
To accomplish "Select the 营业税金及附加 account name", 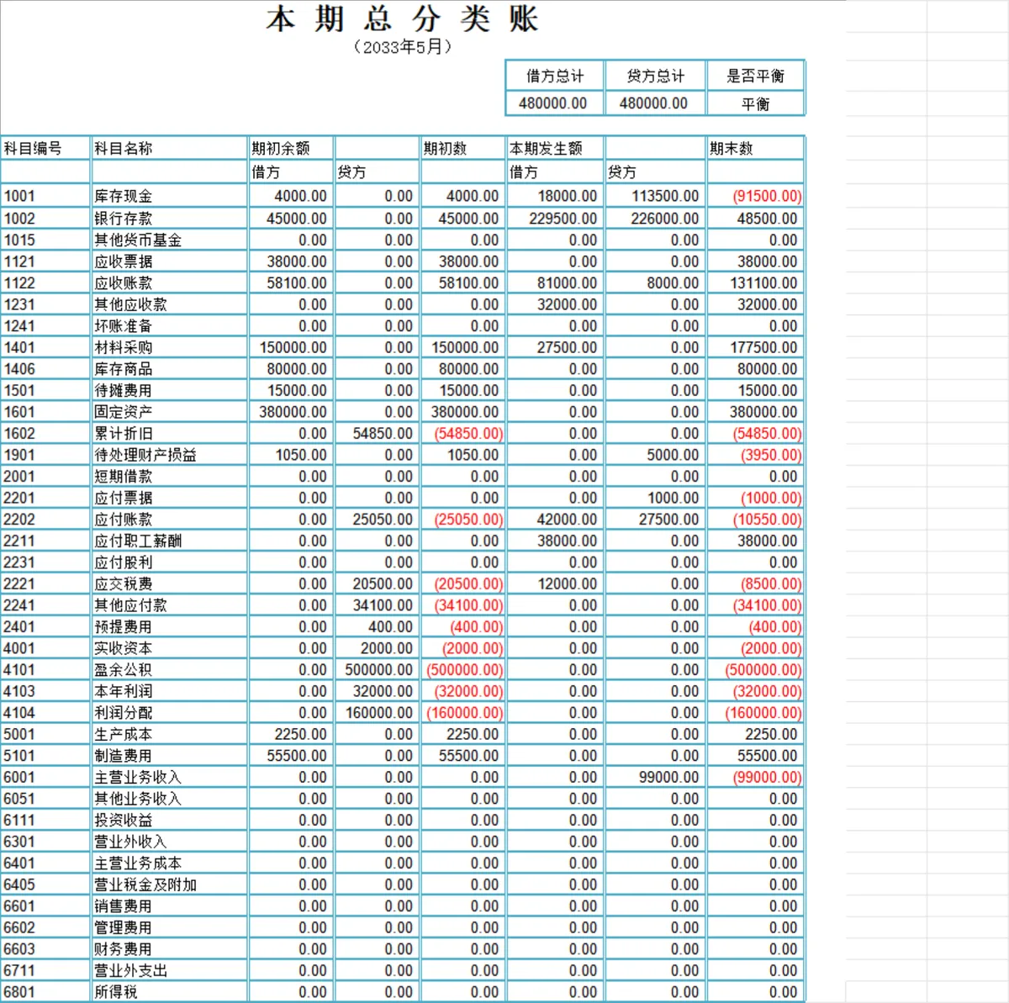I will click(x=145, y=885).
